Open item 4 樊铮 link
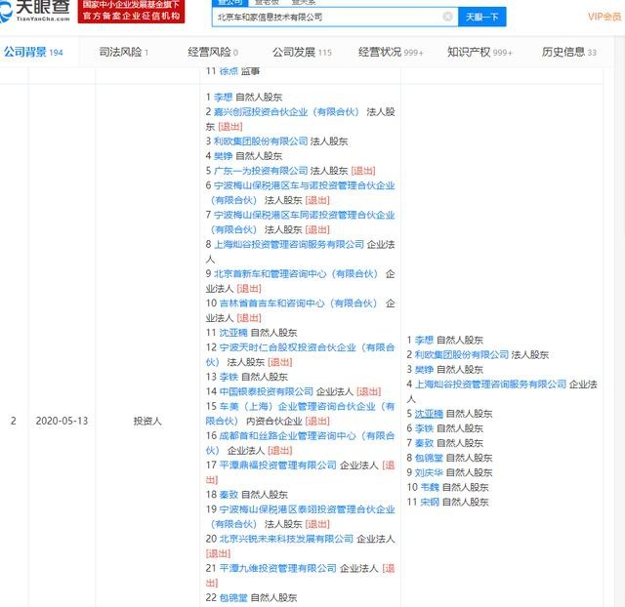 224,156
